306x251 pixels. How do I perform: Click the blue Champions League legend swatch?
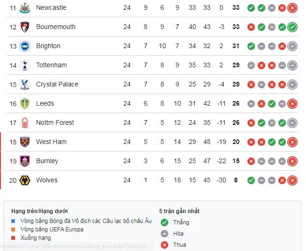point(15,221)
